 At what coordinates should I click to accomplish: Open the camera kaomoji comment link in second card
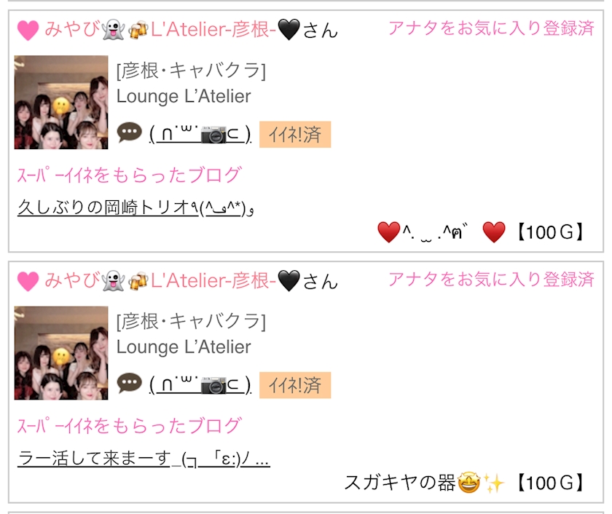(200, 385)
